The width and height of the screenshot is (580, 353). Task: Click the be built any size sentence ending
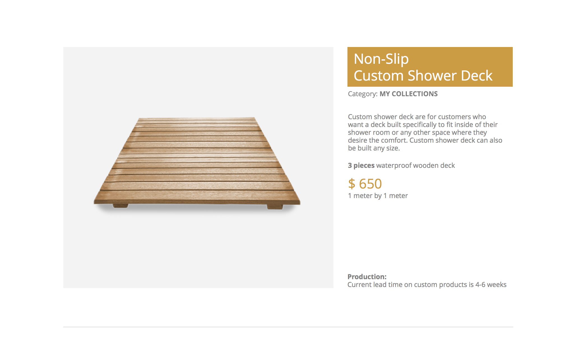pyautogui.click(x=374, y=148)
